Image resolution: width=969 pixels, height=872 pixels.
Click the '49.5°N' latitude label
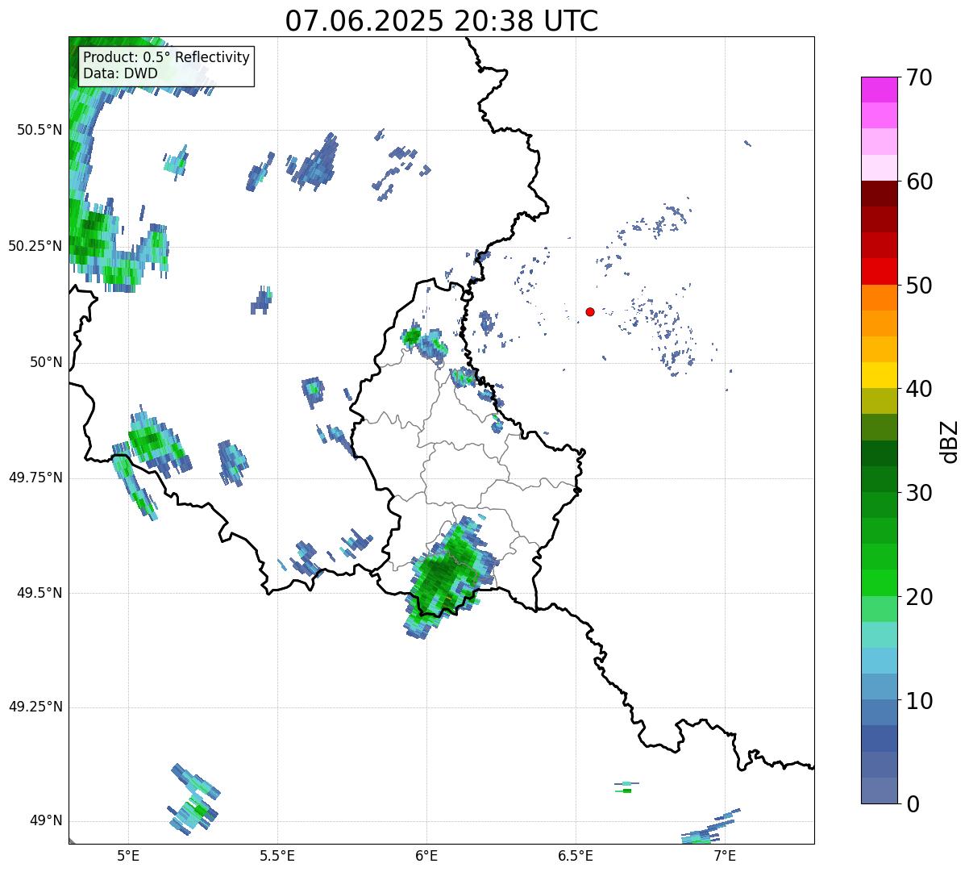point(39,593)
